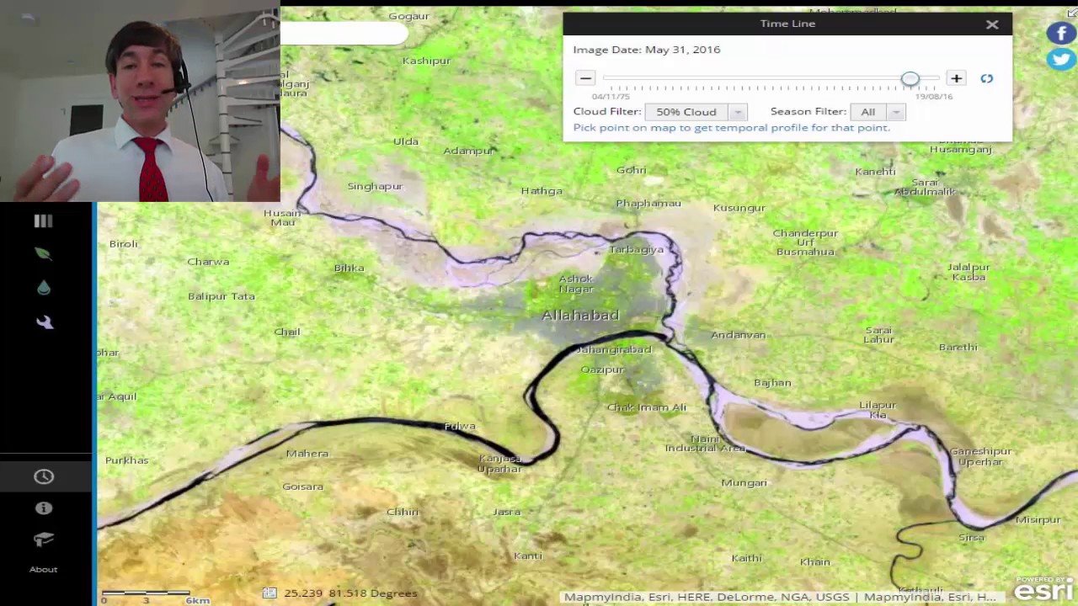Click the search input box above the map
Viewport: 1078px width, 606px height.
pos(344,34)
